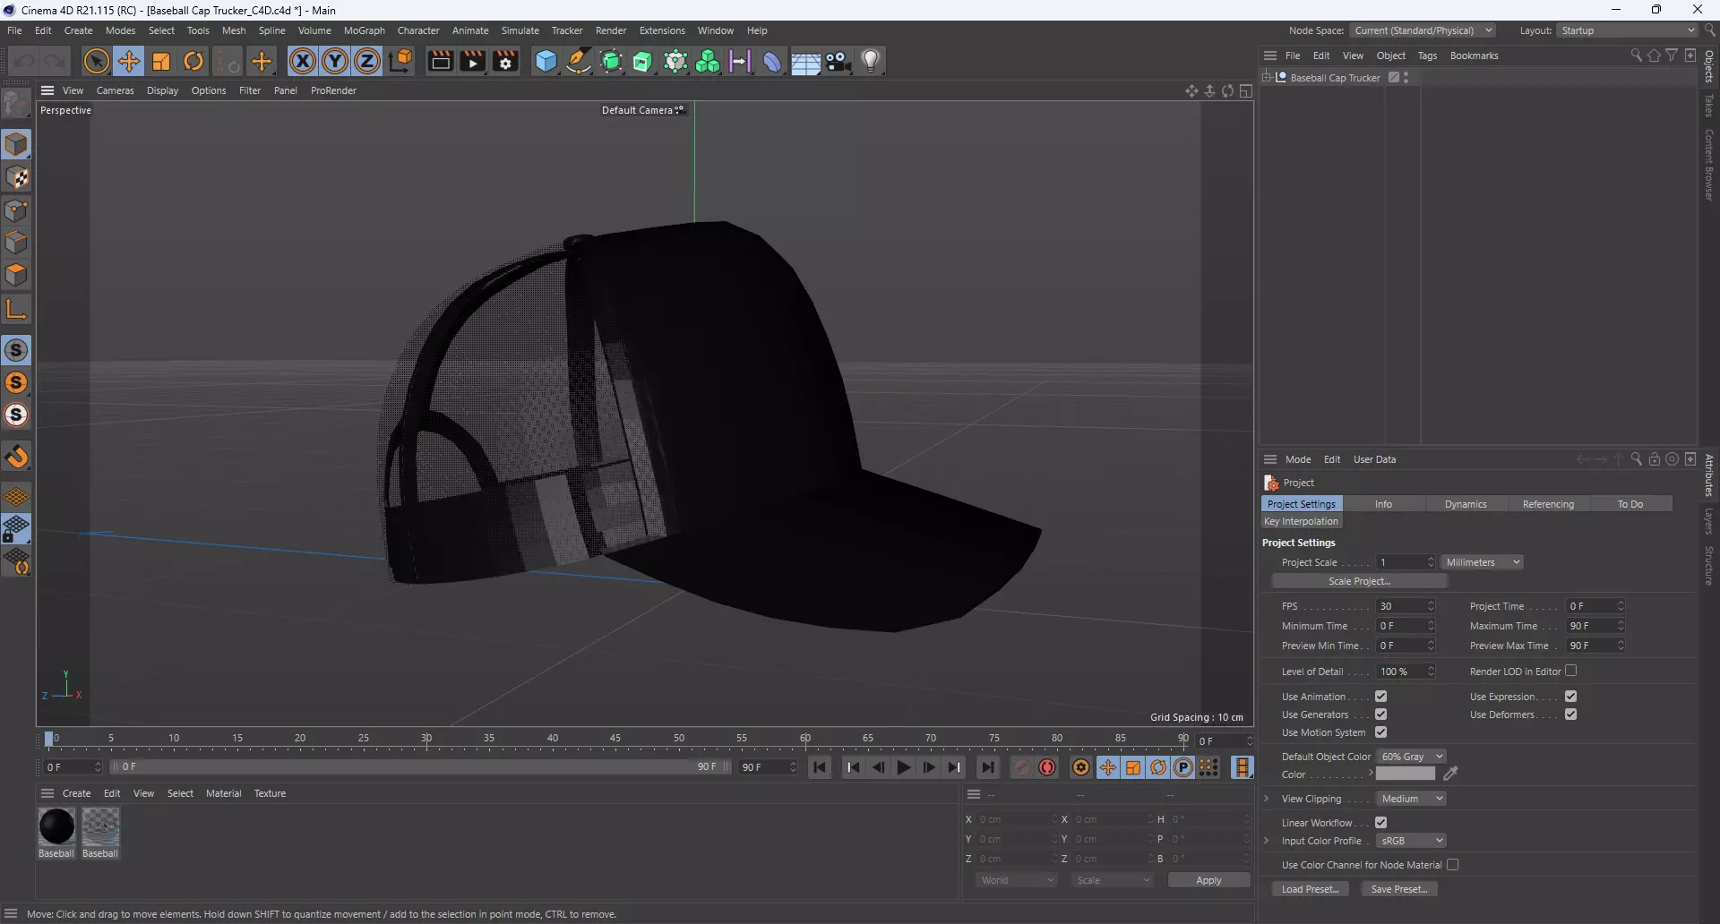
Task: Open the MoGraph menu
Action: point(364,30)
